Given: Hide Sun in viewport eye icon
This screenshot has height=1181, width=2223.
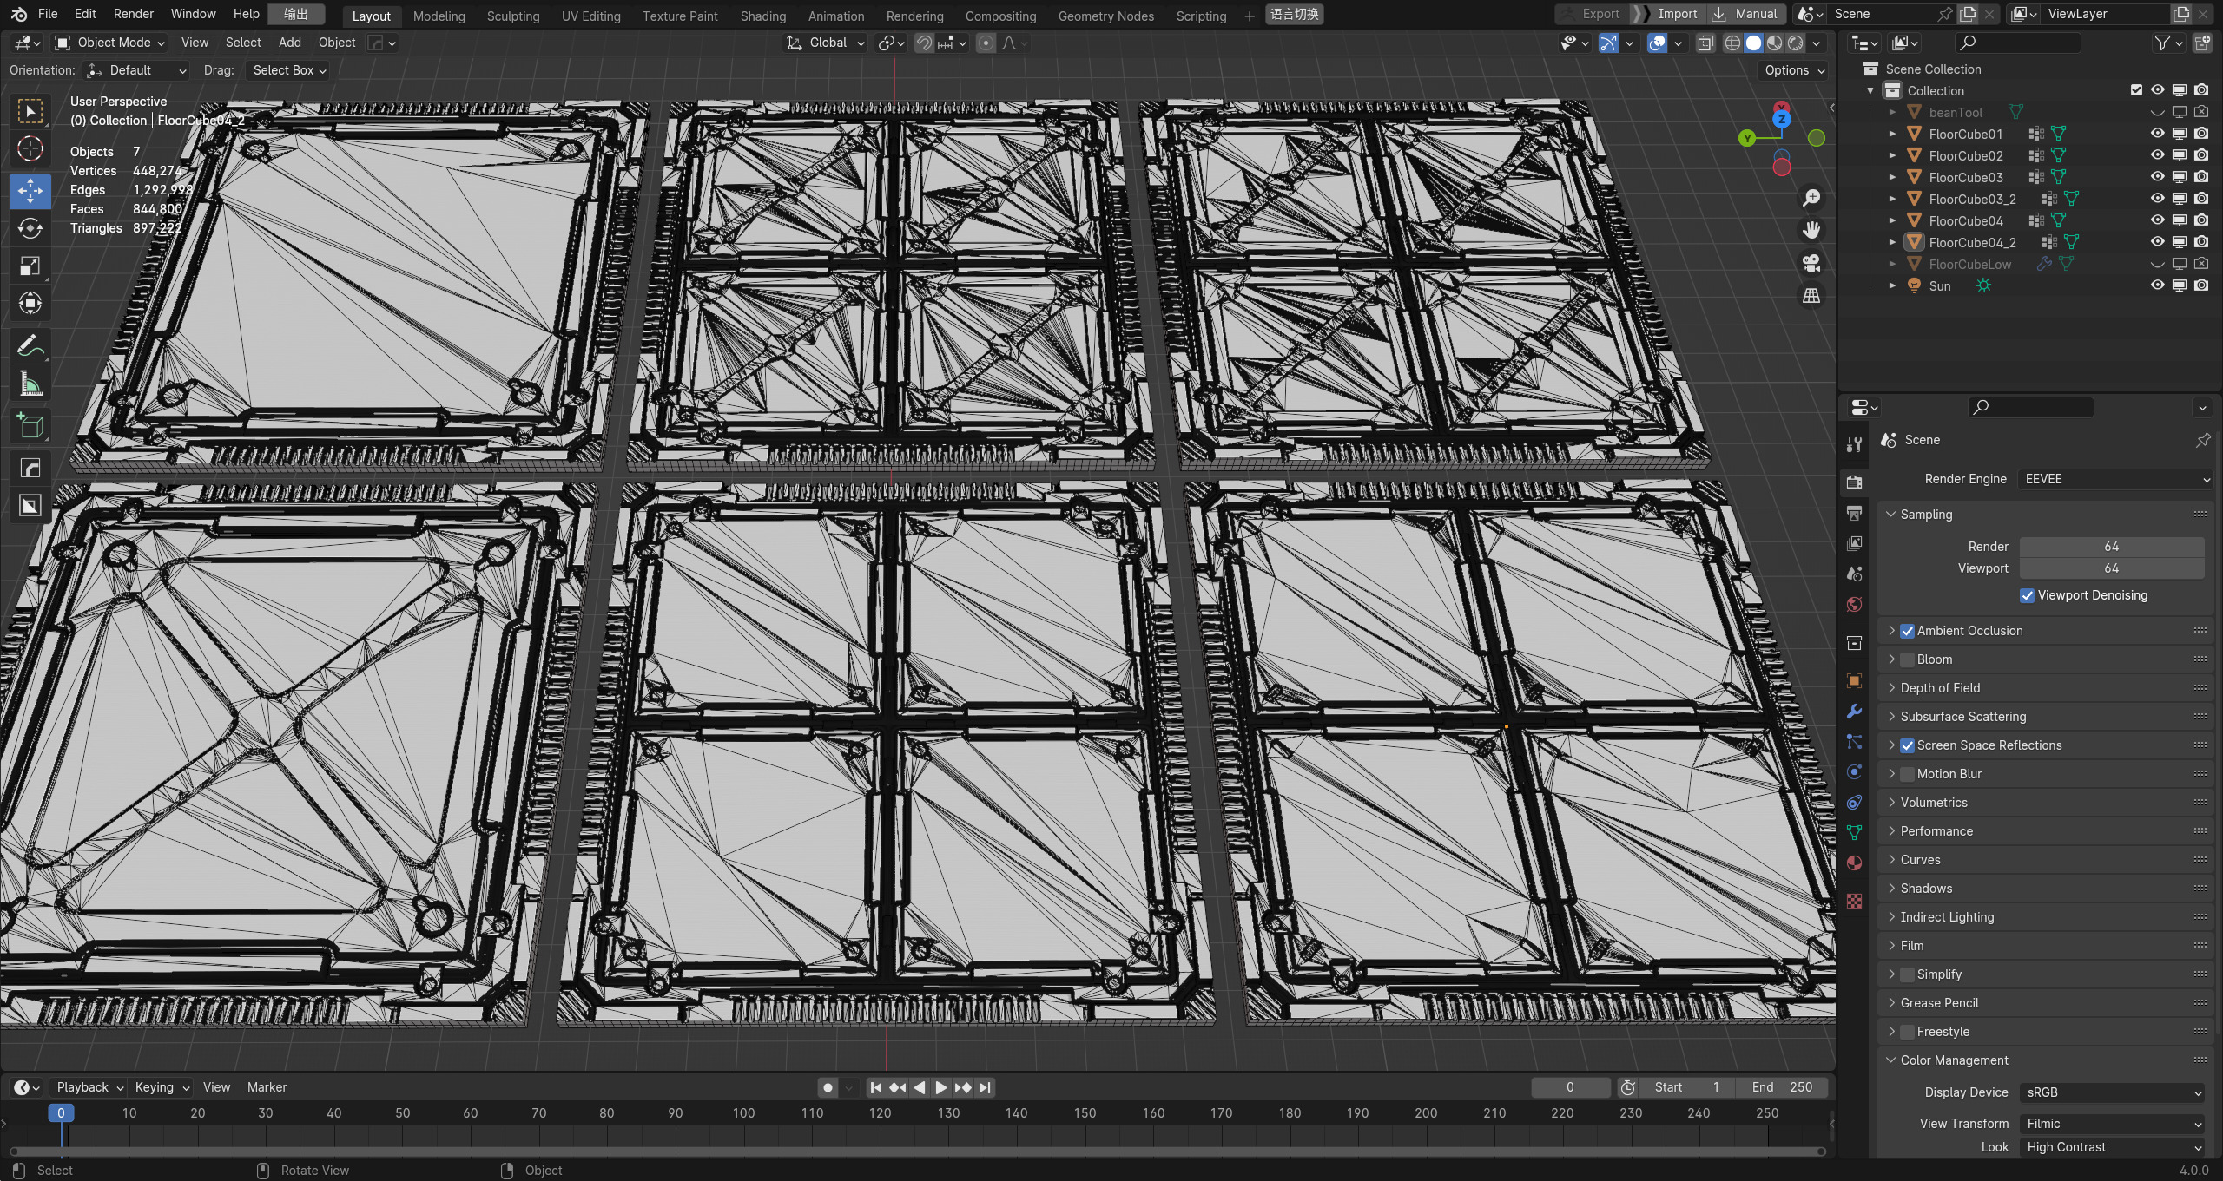Looking at the screenshot, I should coord(2157,285).
